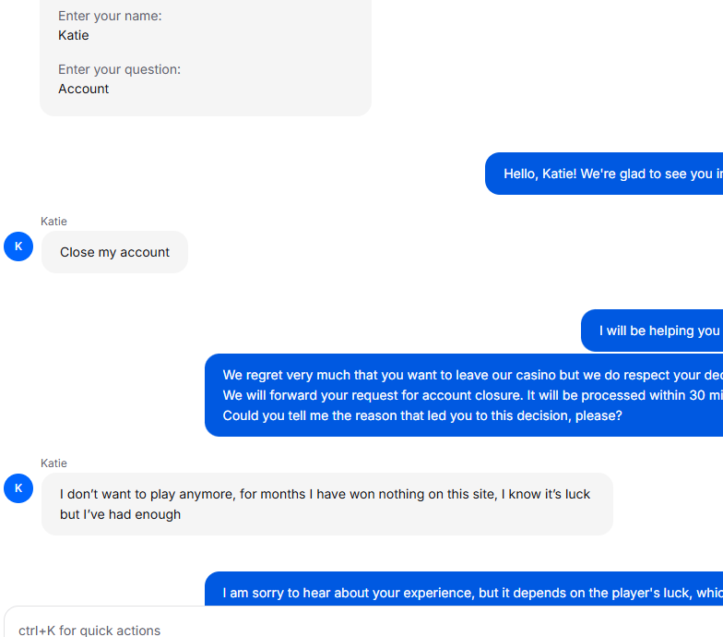Click "We will forward your request" line

pyautogui.click(x=472, y=395)
